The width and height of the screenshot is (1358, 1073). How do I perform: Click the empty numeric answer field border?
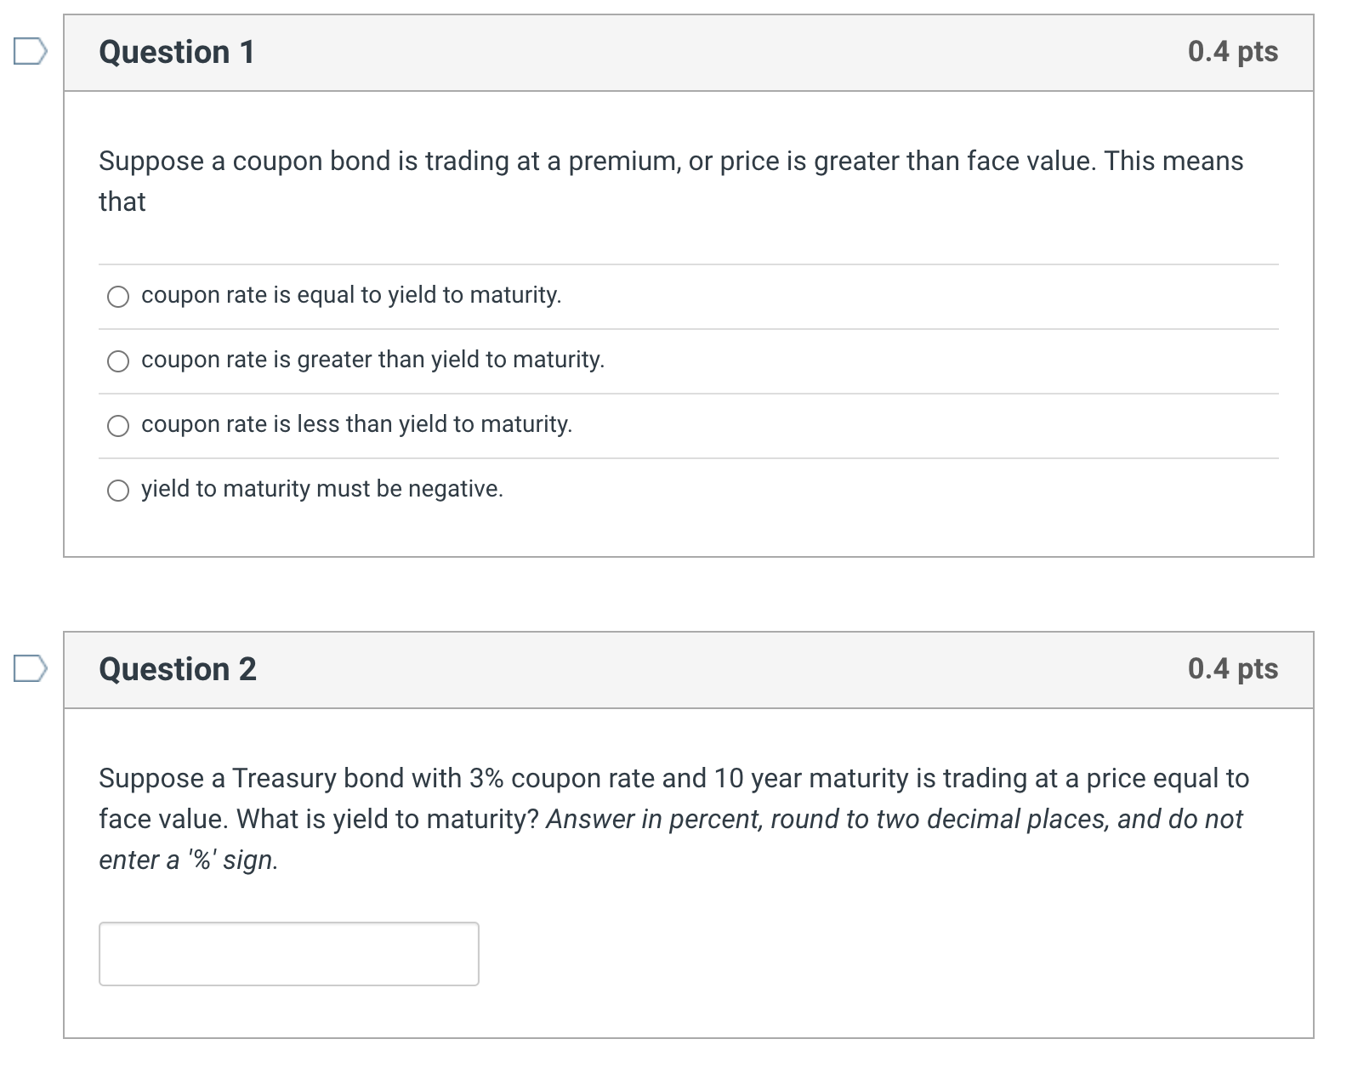tap(289, 953)
